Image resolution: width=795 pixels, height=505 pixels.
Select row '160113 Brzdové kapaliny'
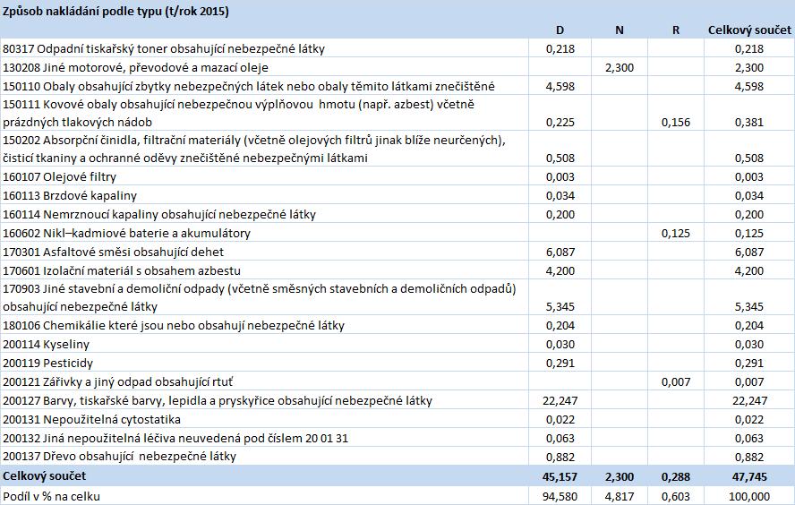pos(397,195)
